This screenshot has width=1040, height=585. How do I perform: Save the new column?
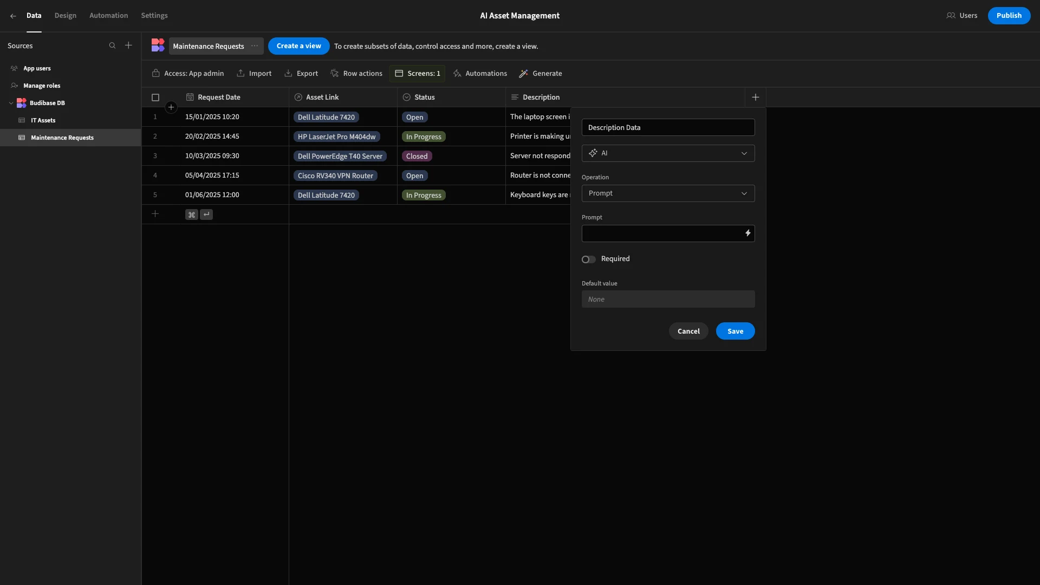coord(735,331)
